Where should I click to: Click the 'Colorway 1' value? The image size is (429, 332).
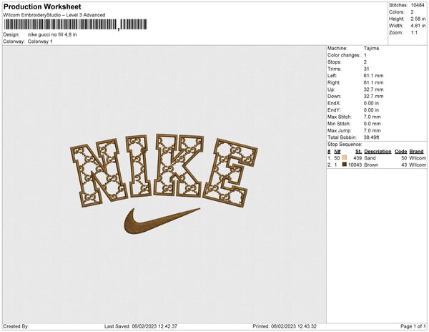[40, 41]
